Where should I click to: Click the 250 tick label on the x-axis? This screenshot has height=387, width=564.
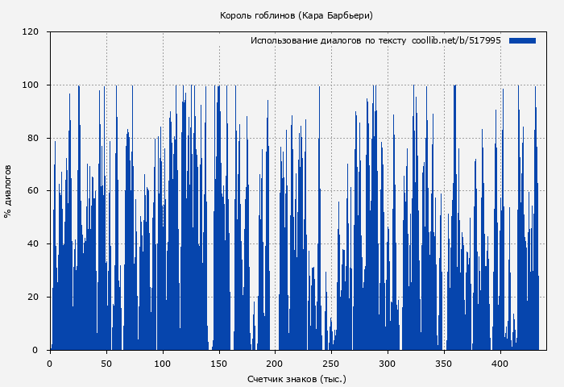point(332,363)
